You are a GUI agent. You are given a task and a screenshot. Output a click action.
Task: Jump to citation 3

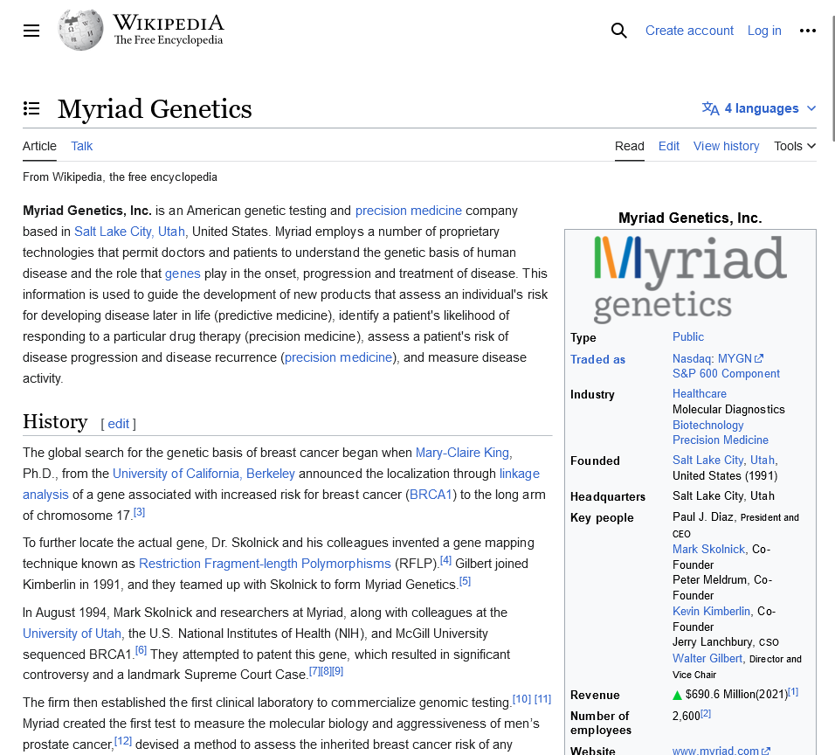coord(139,512)
